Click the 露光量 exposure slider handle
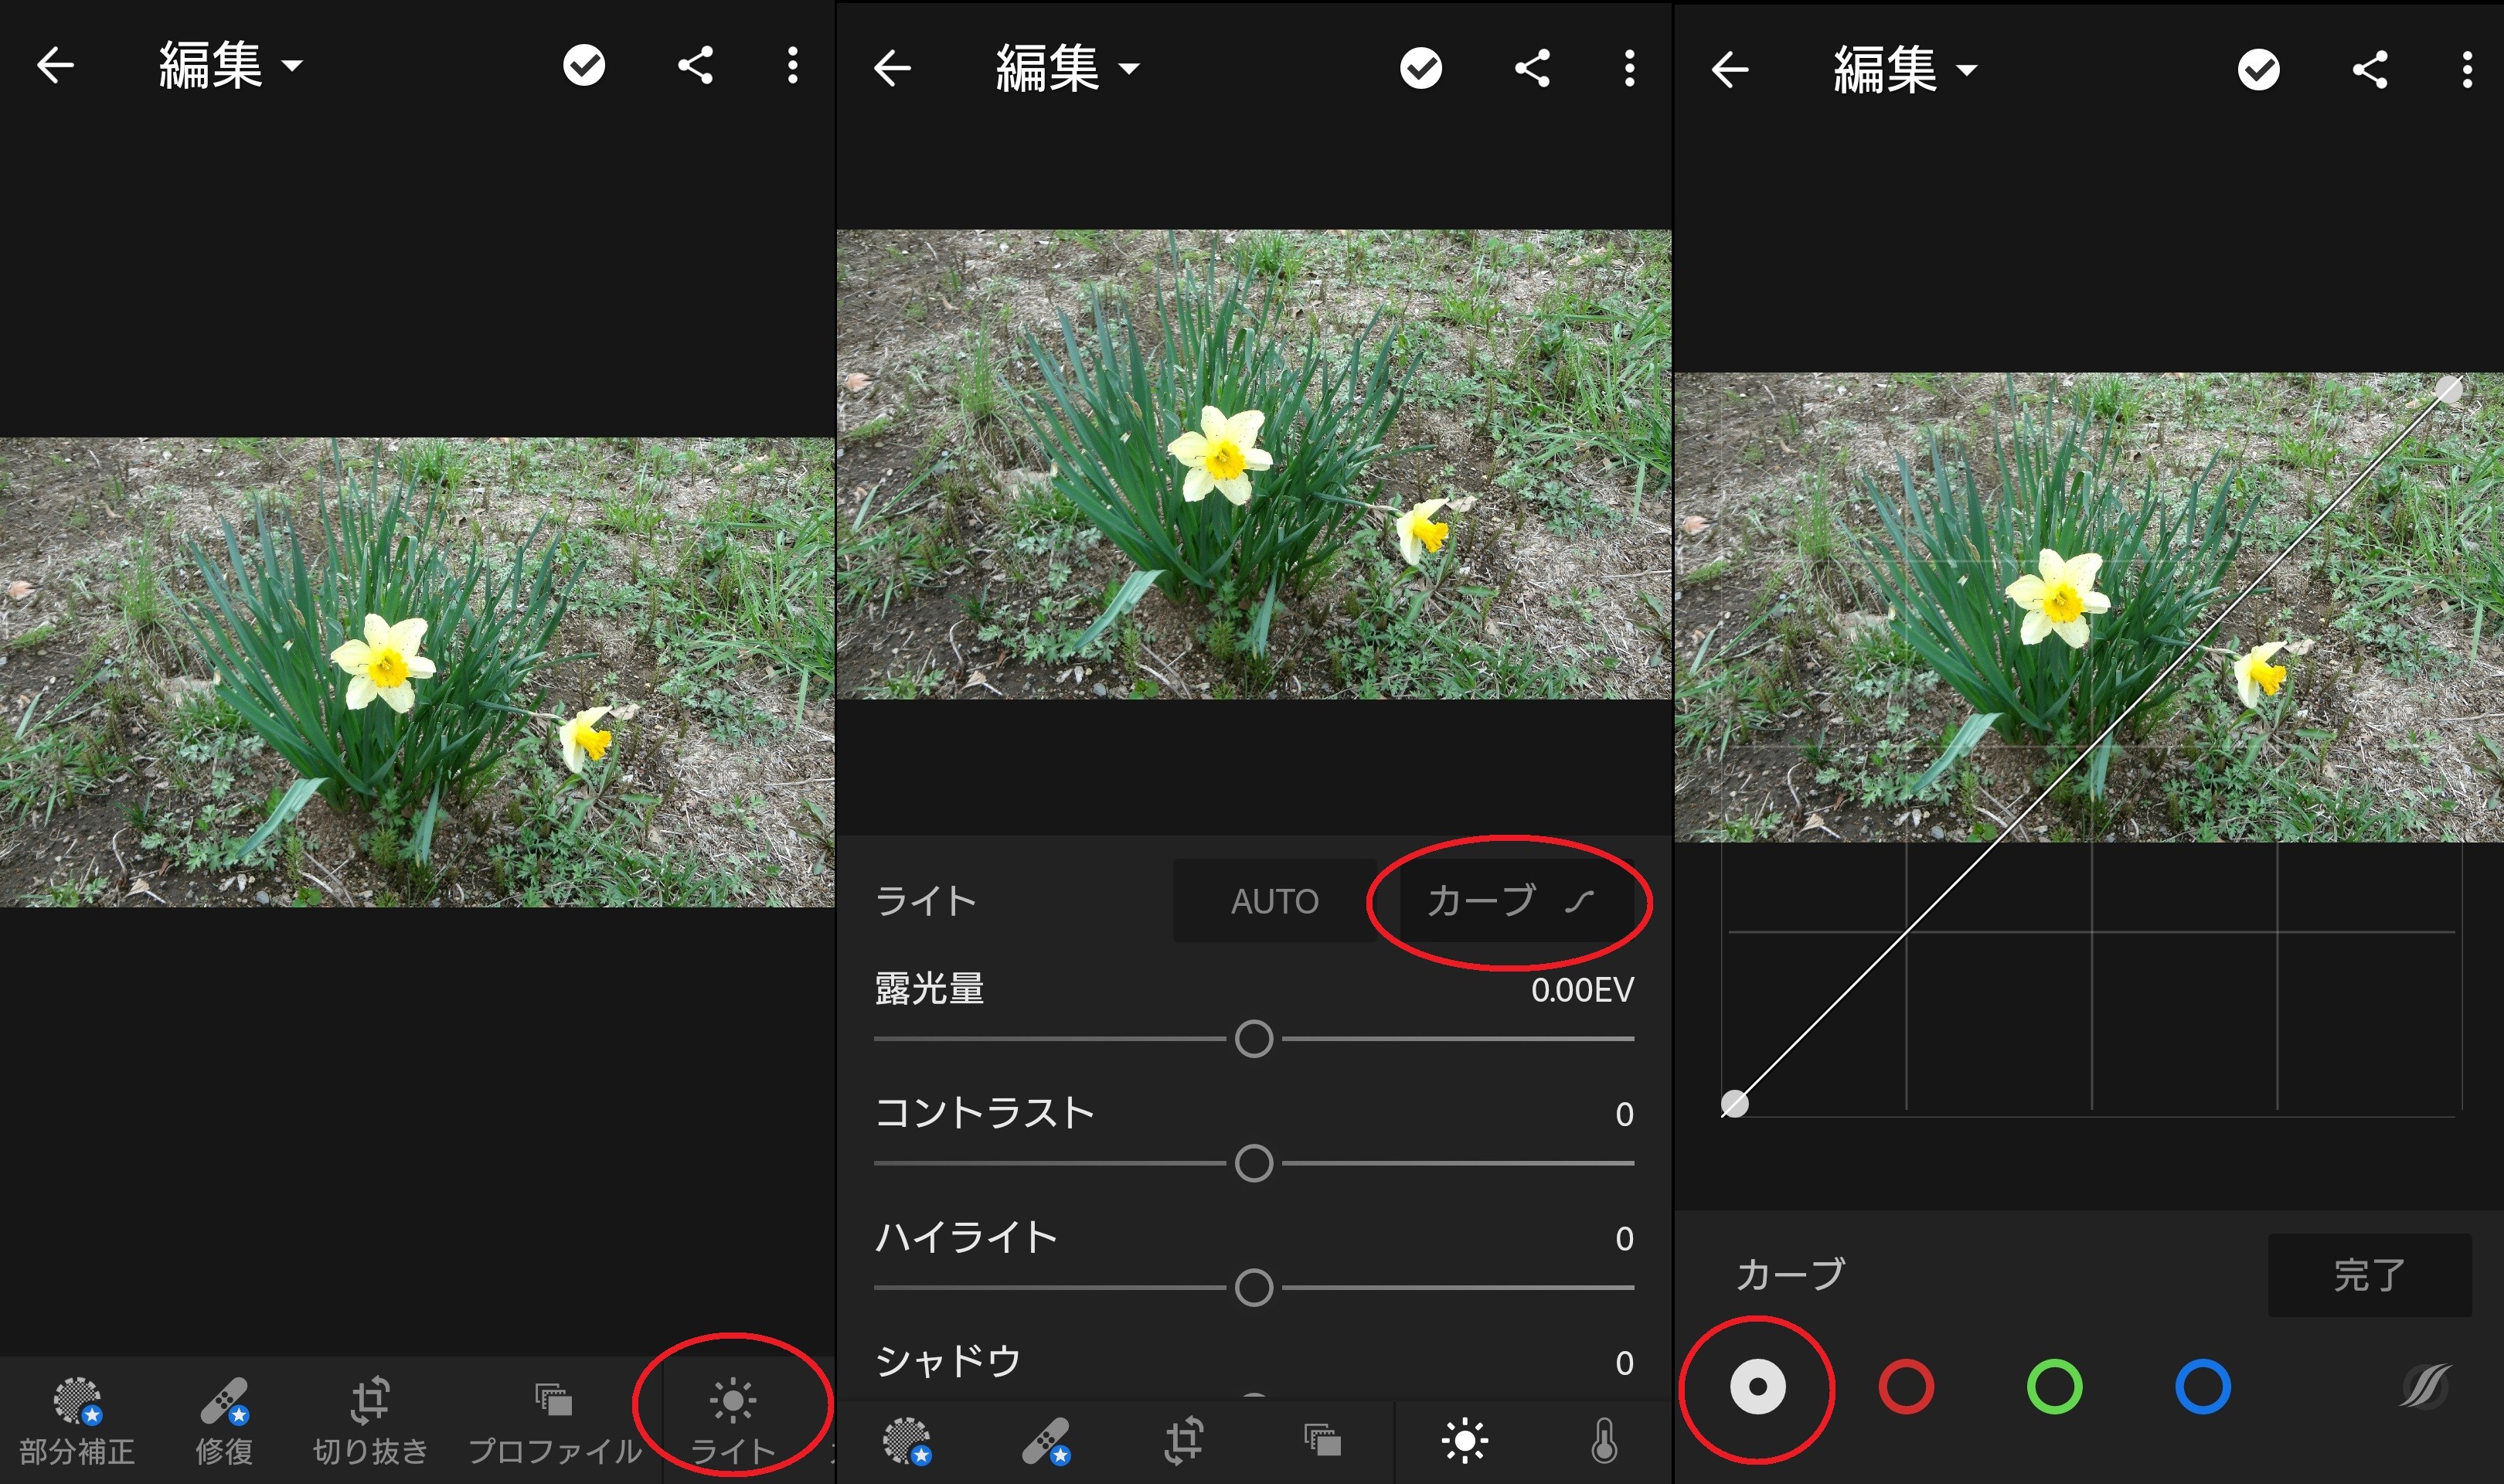Screen dimensions: 2504x1484 [x=1254, y=1039]
